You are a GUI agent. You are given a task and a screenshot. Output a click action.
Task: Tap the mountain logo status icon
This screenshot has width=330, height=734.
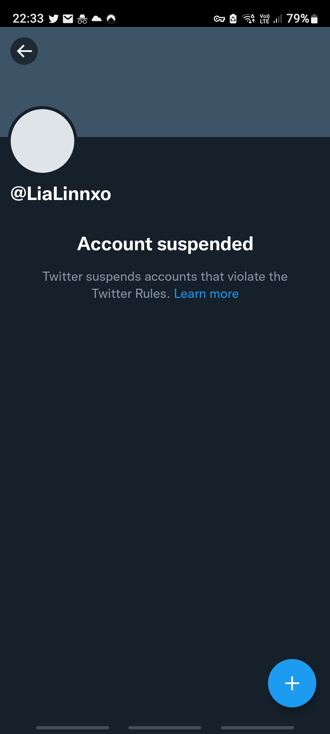tap(111, 19)
